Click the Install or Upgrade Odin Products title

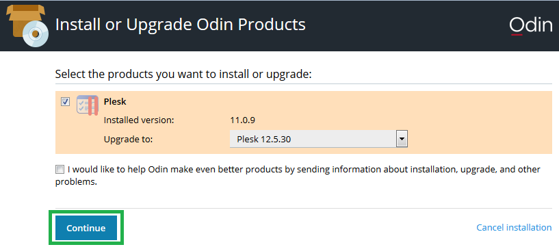pos(181,25)
